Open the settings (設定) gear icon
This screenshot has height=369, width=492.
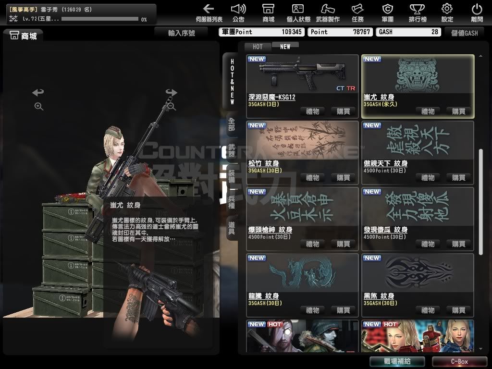447,9
